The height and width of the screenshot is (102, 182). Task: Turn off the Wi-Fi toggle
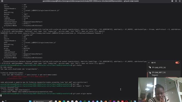177,63
